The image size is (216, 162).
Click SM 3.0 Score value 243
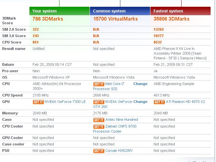[35, 36]
